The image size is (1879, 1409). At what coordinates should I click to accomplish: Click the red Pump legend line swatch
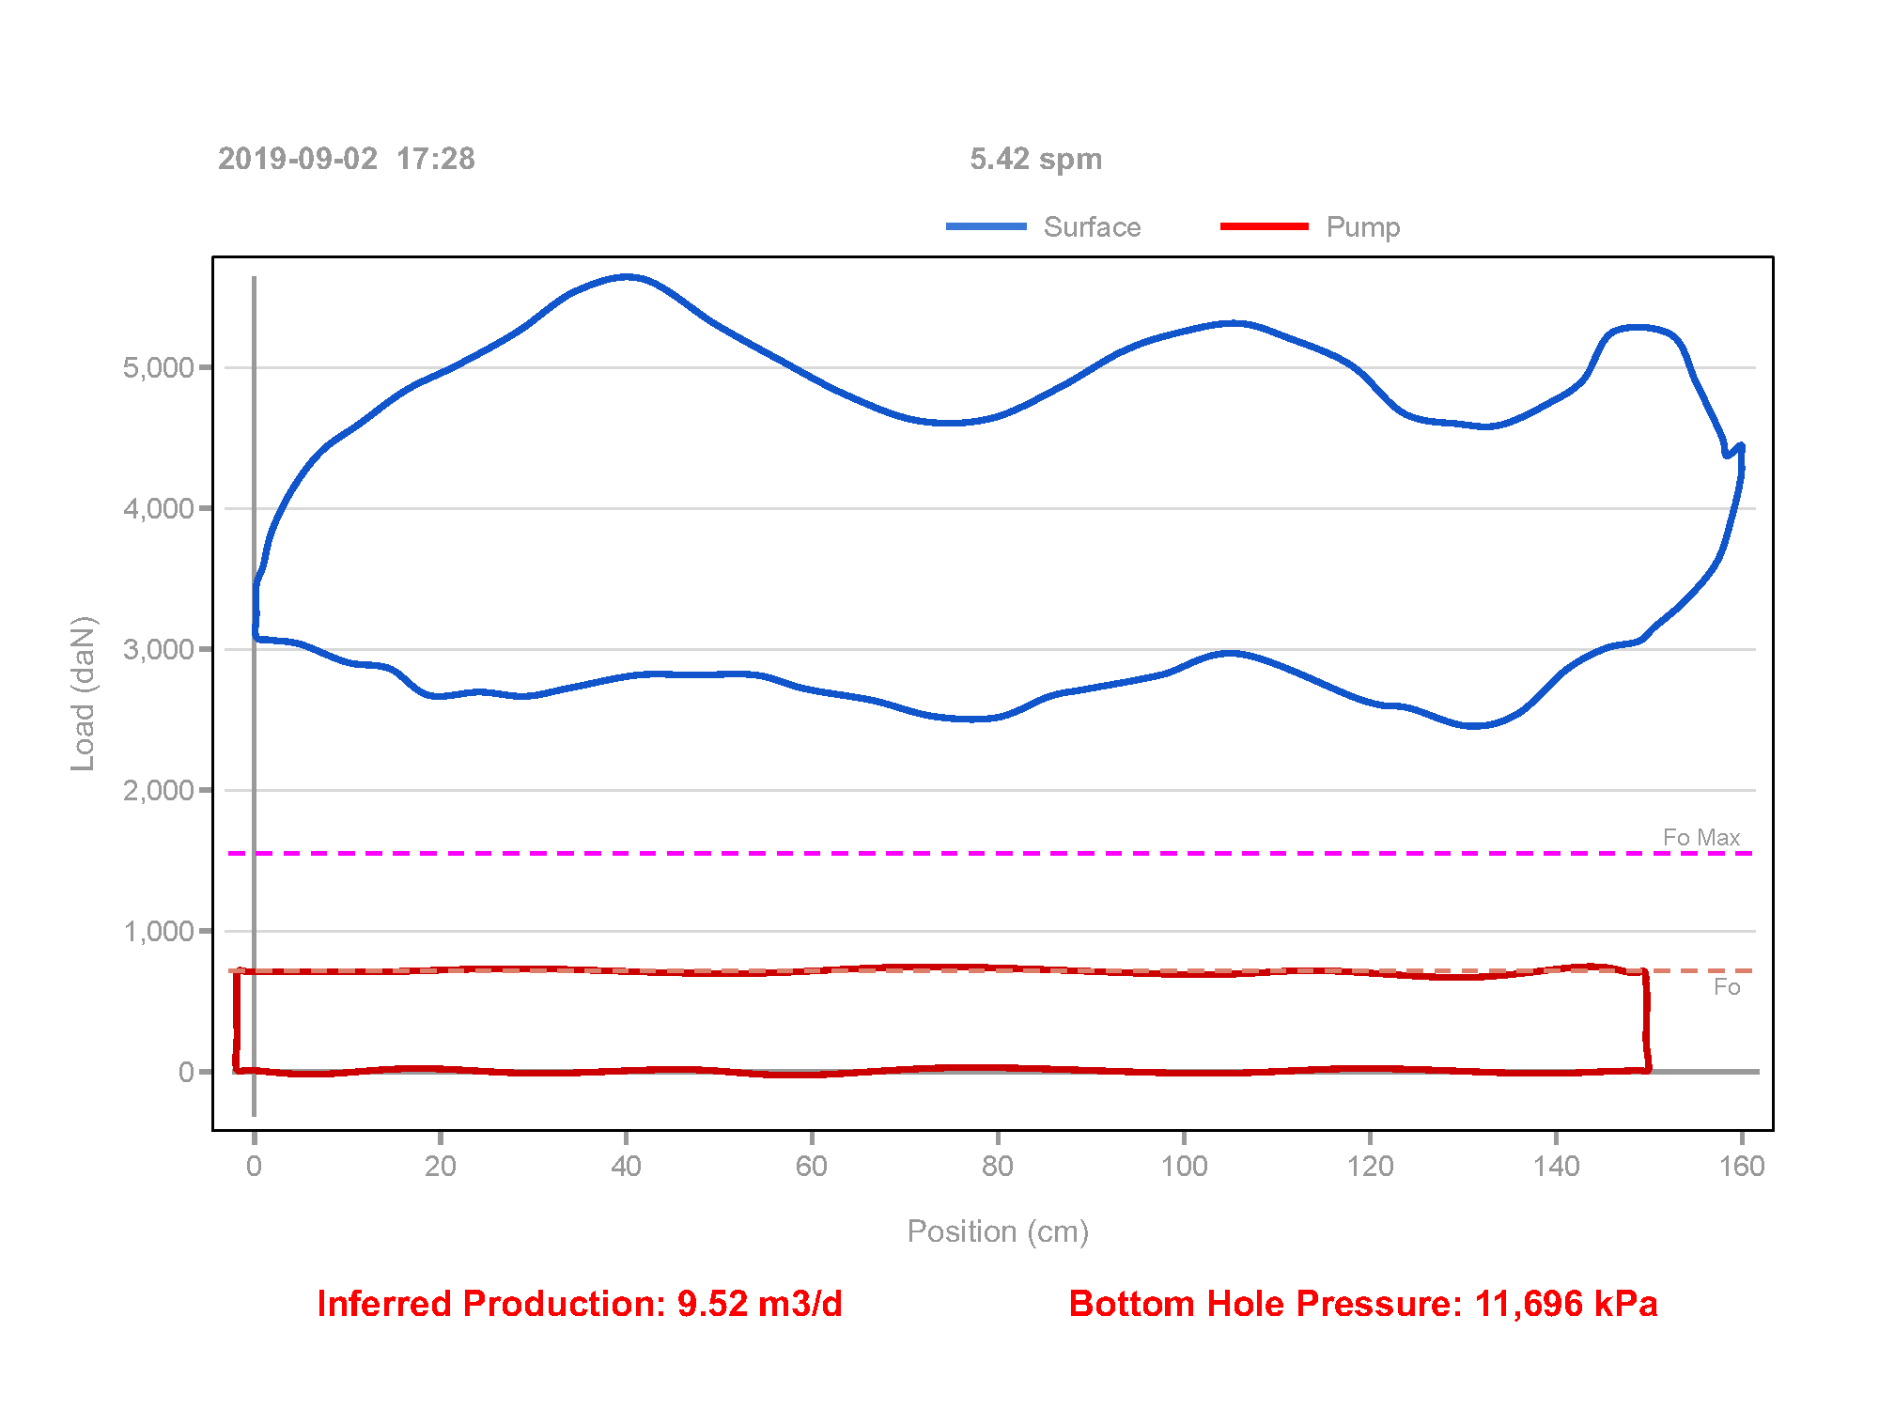click(x=1264, y=226)
